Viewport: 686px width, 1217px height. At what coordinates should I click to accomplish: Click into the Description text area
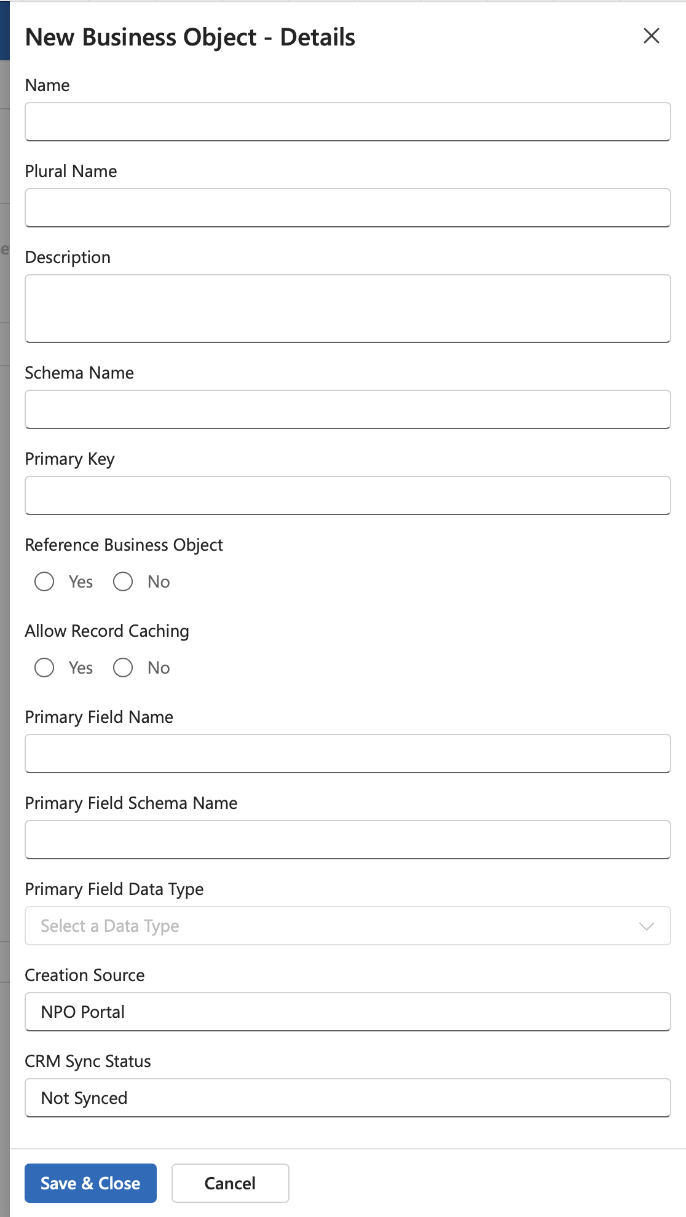coord(347,309)
